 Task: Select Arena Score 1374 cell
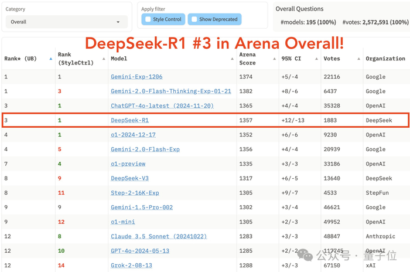point(246,77)
